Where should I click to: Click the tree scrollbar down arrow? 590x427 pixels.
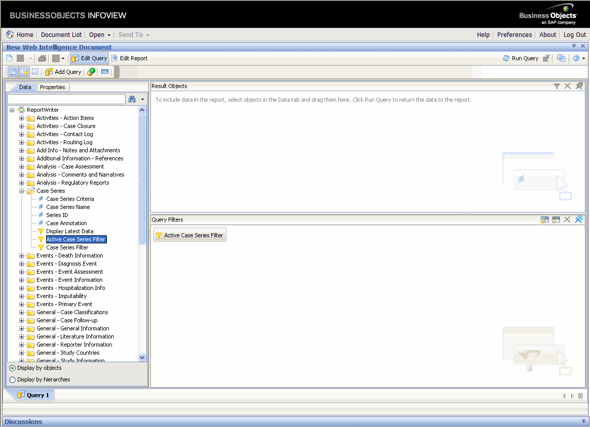pyautogui.click(x=142, y=358)
